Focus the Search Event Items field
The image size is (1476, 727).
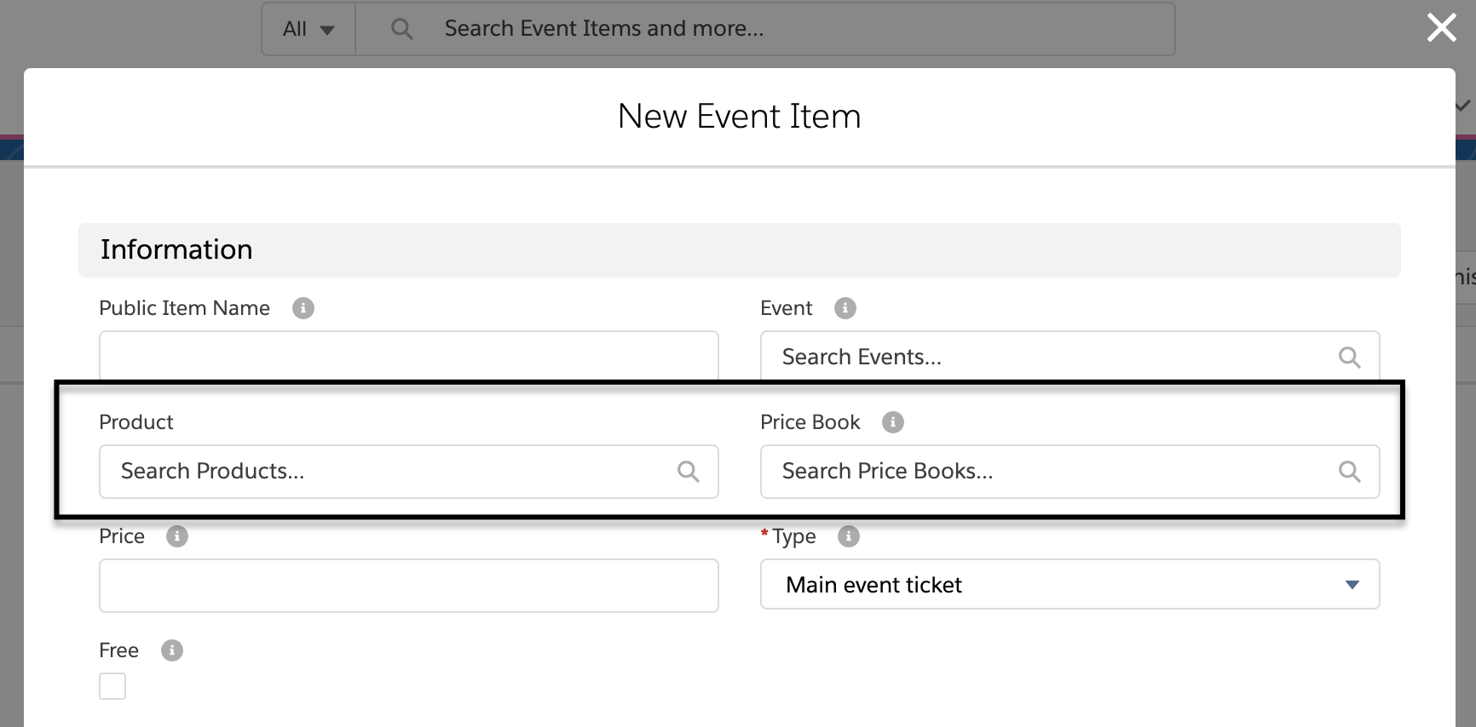pos(764,29)
